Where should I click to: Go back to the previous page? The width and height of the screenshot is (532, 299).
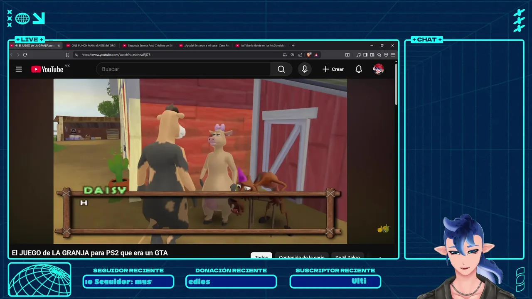(12, 55)
